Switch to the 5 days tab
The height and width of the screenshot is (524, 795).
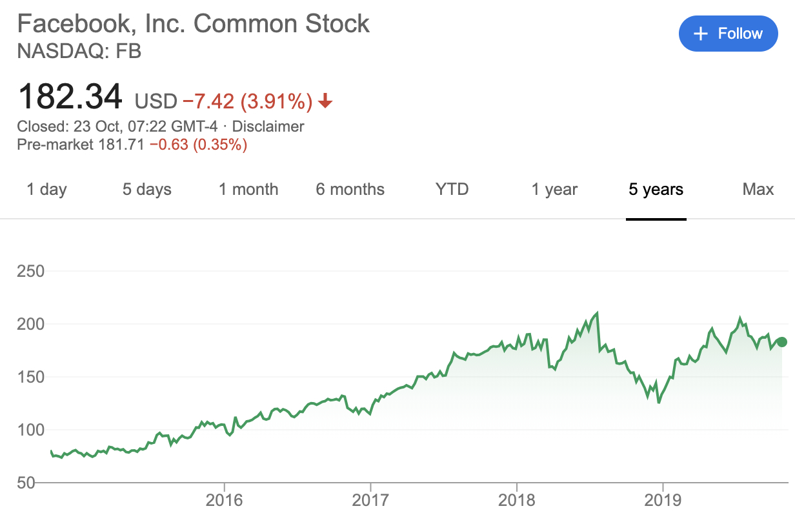147,189
